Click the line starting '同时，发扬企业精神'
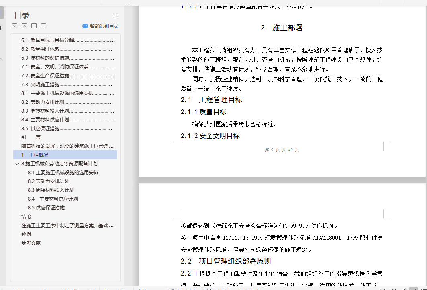Image resolution: width=427 pixels, height=290 pixels. coord(287,79)
